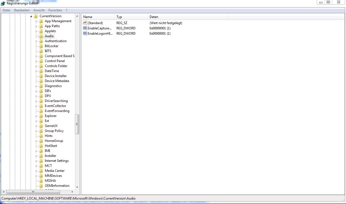Click the tree's horizontal scroll right arrow
This screenshot has height=204, width=346.
72,192
